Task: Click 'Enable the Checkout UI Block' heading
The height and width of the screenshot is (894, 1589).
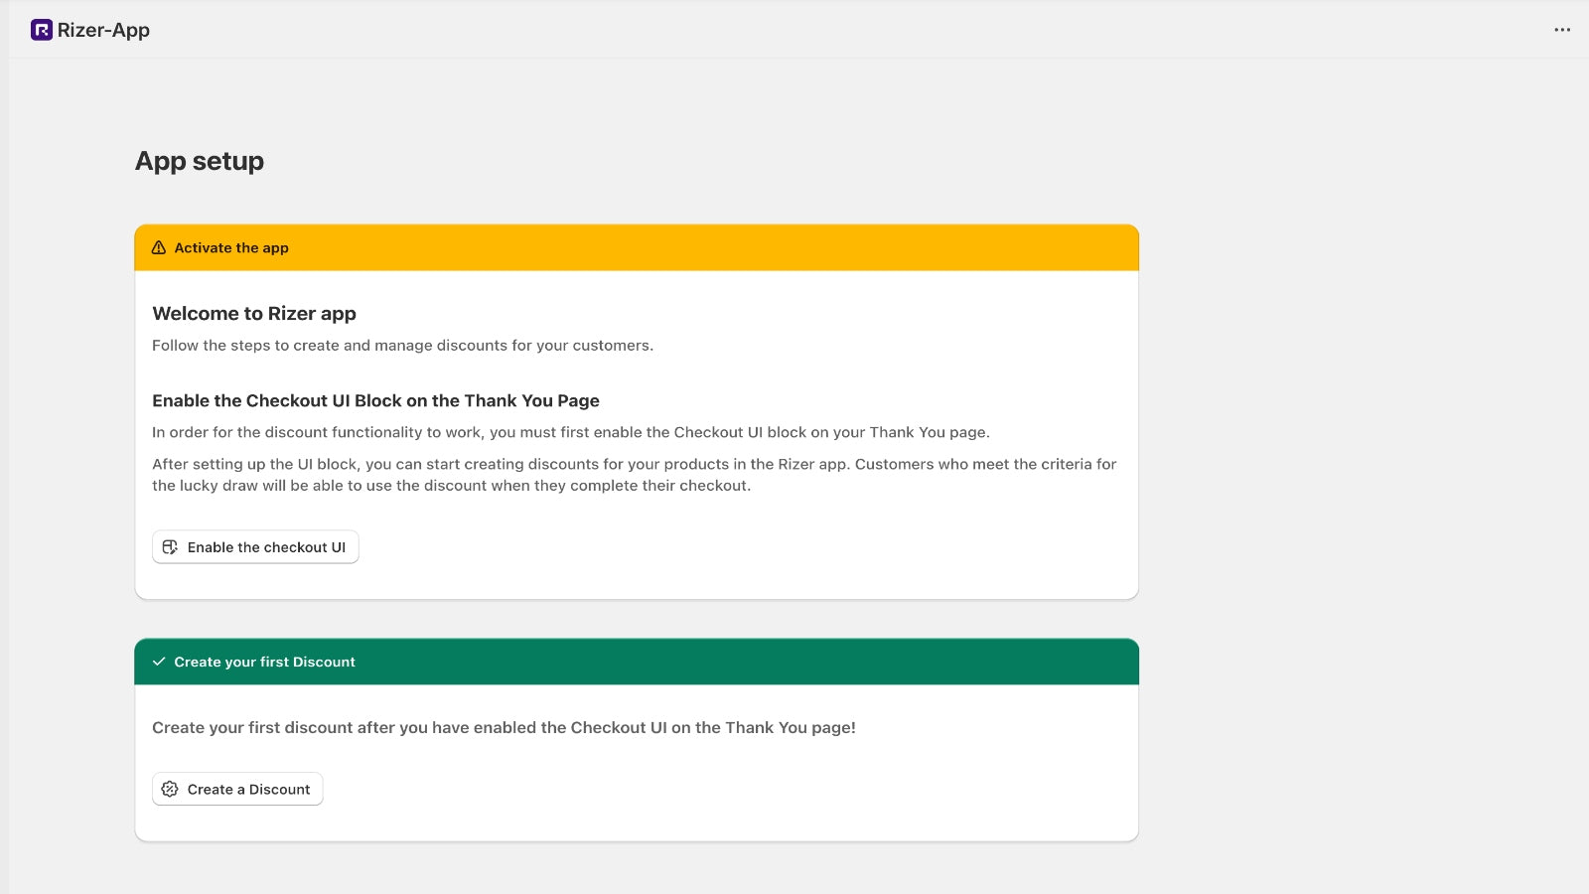Action: coord(375,400)
